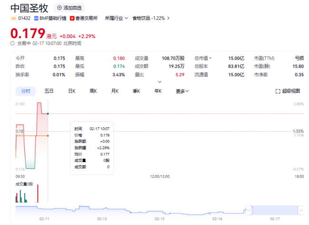This screenshot has height=225, width=309.
Task: Click the HK market badge icon
Action: [x=14, y=19]
